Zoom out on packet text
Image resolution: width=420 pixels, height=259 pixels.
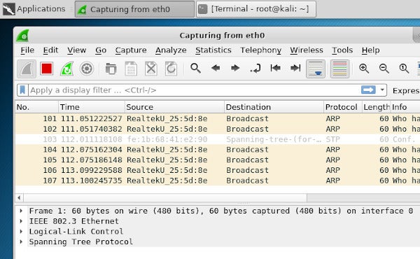384,69
